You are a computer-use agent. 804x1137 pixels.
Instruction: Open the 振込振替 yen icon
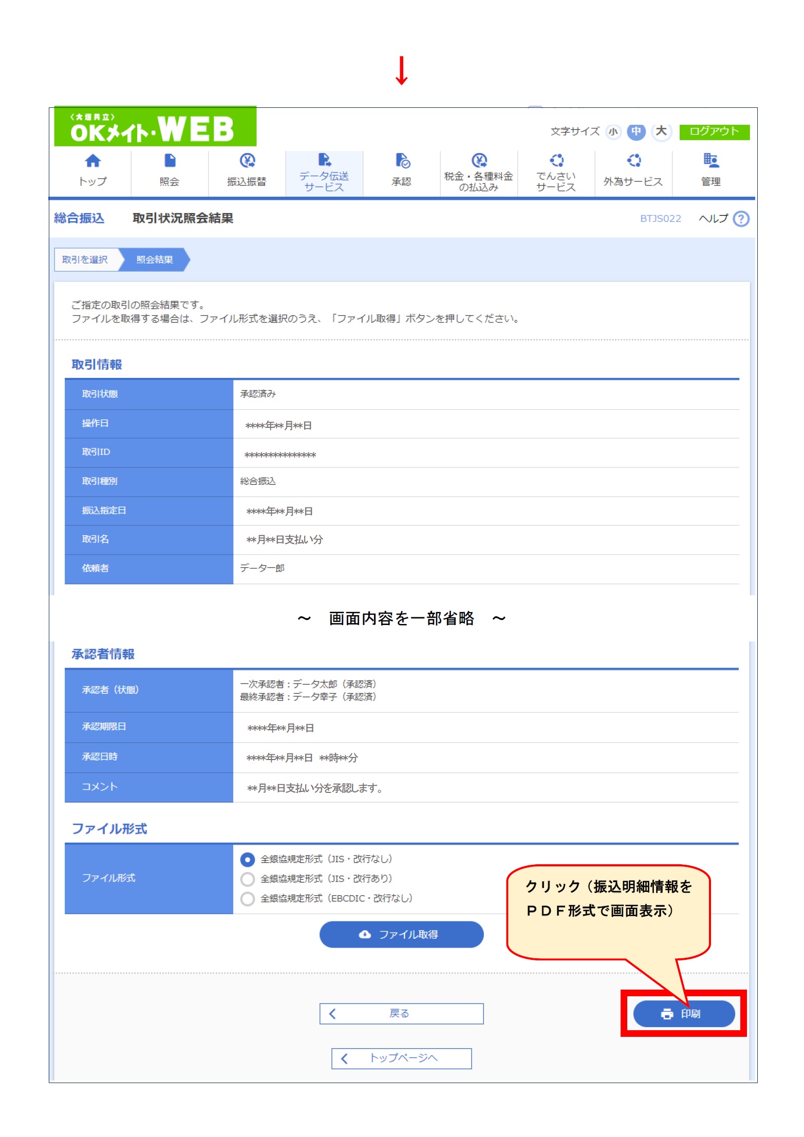(x=247, y=161)
